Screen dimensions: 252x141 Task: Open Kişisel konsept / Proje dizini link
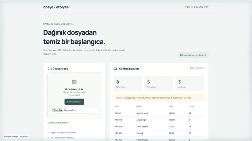(x=16, y=137)
